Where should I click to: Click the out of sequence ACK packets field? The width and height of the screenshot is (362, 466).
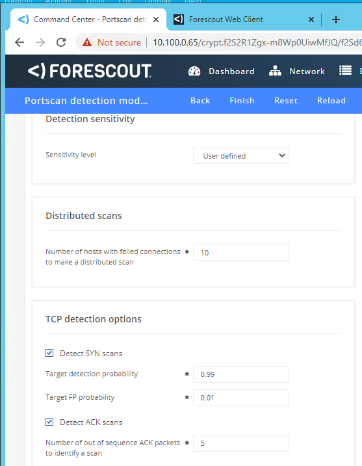240,443
